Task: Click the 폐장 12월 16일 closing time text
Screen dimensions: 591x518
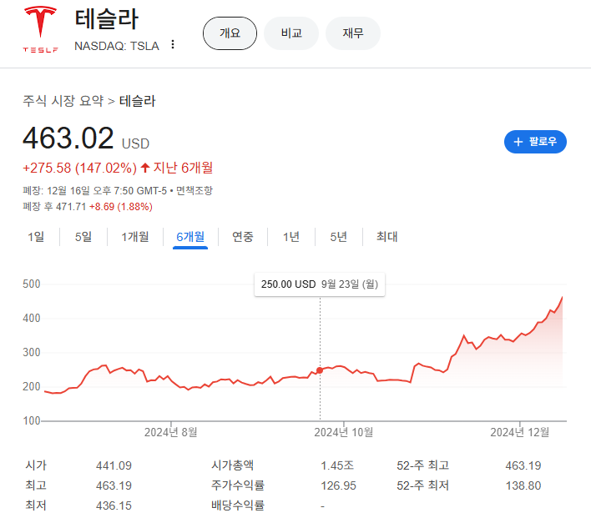Action: point(94,191)
